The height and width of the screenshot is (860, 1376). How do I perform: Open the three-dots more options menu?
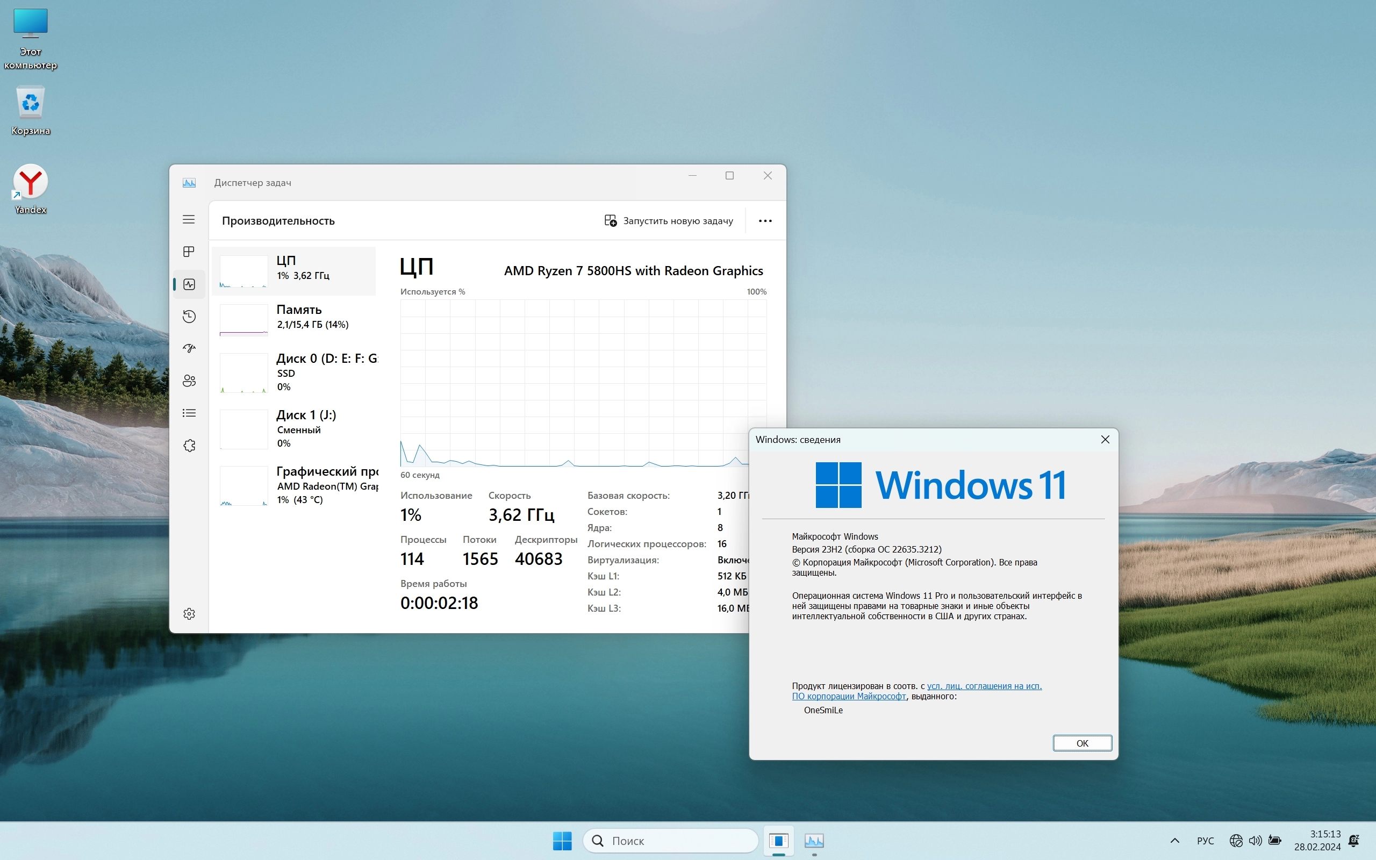pyautogui.click(x=765, y=221)
